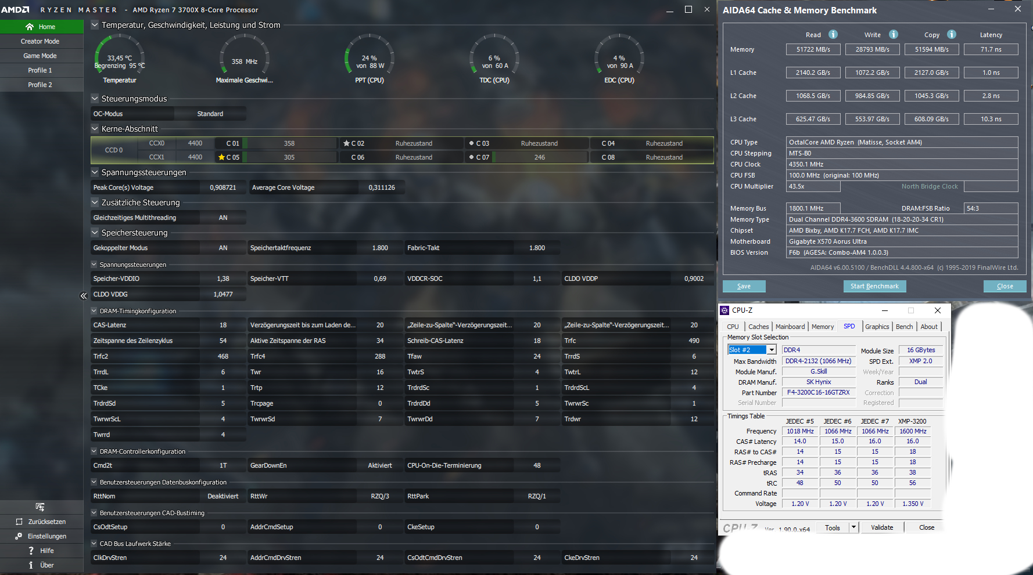1033x575 pixels.
Task: Open the Tools dropdown arrow in CPU-Z
Action: click(853, 527)
